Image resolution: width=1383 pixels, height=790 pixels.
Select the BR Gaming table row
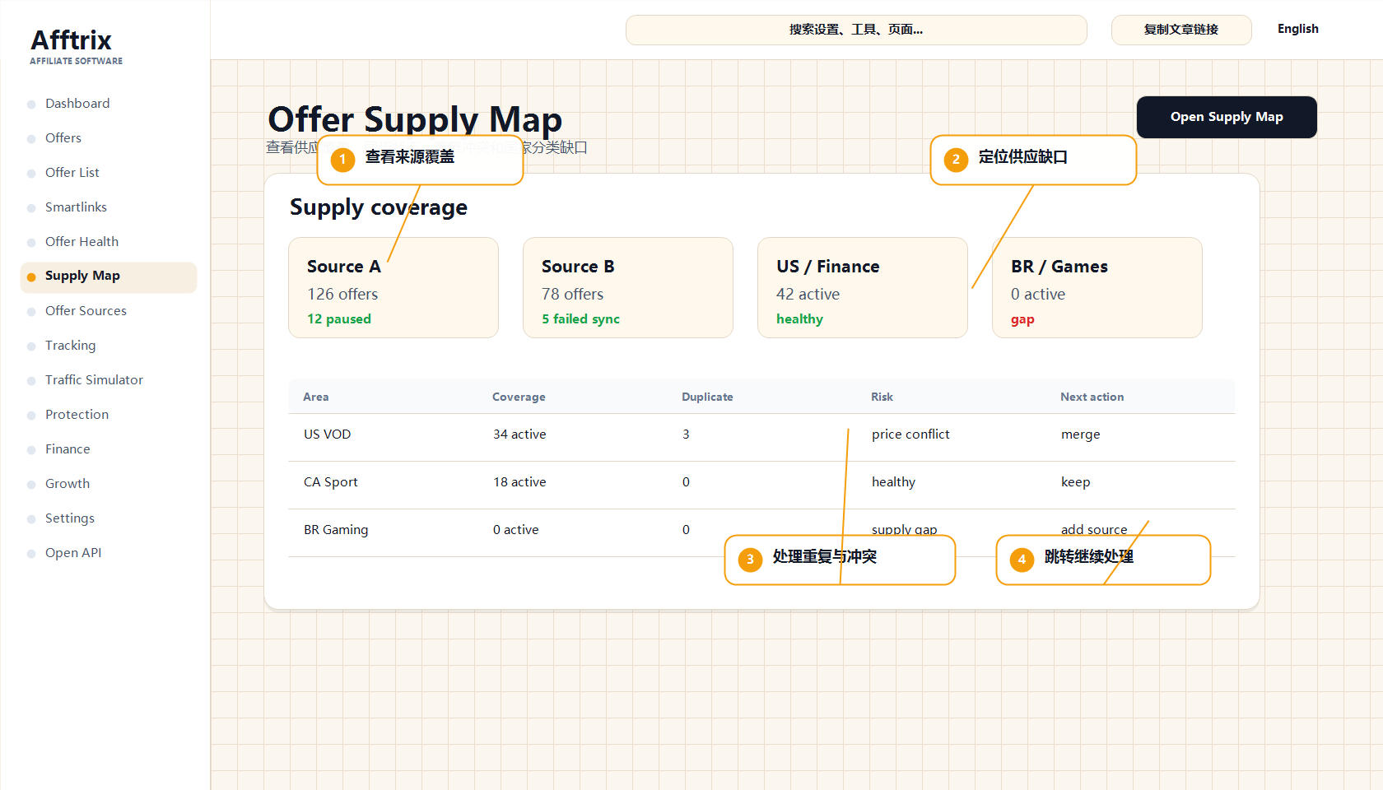[762, 532]
